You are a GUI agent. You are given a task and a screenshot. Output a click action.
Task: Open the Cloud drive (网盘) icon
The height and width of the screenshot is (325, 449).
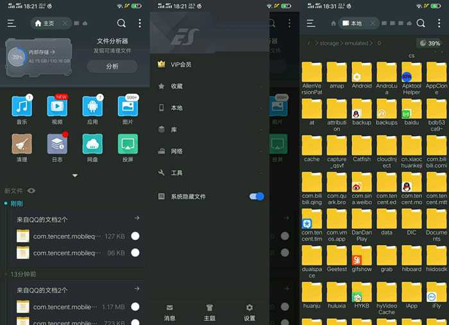(92, 144)
